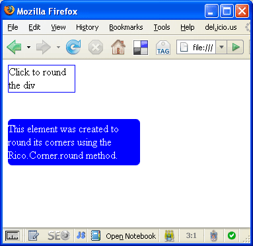253x246 pixels.
Task: Maximize the Mozilla Firefox window
Action: tap(227, 11)
